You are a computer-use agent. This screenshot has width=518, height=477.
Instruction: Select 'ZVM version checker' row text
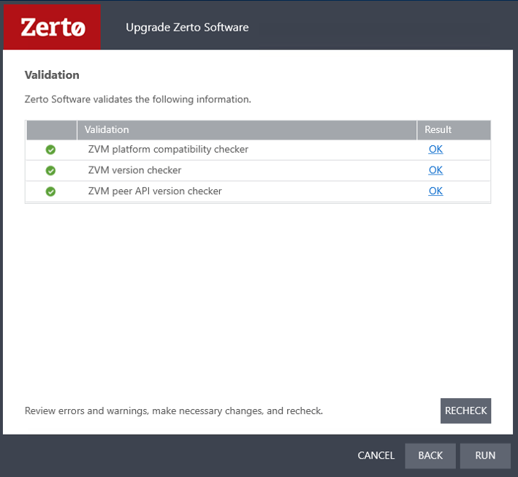coord(134,170)
